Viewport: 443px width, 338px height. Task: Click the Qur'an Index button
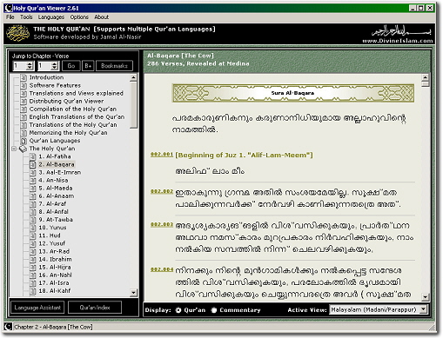95,308
